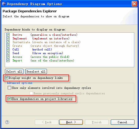The width and height of the screenshot is (139, 129).
Task: Uncheck the Implement dependency checkbox
Action: (8, 38)
